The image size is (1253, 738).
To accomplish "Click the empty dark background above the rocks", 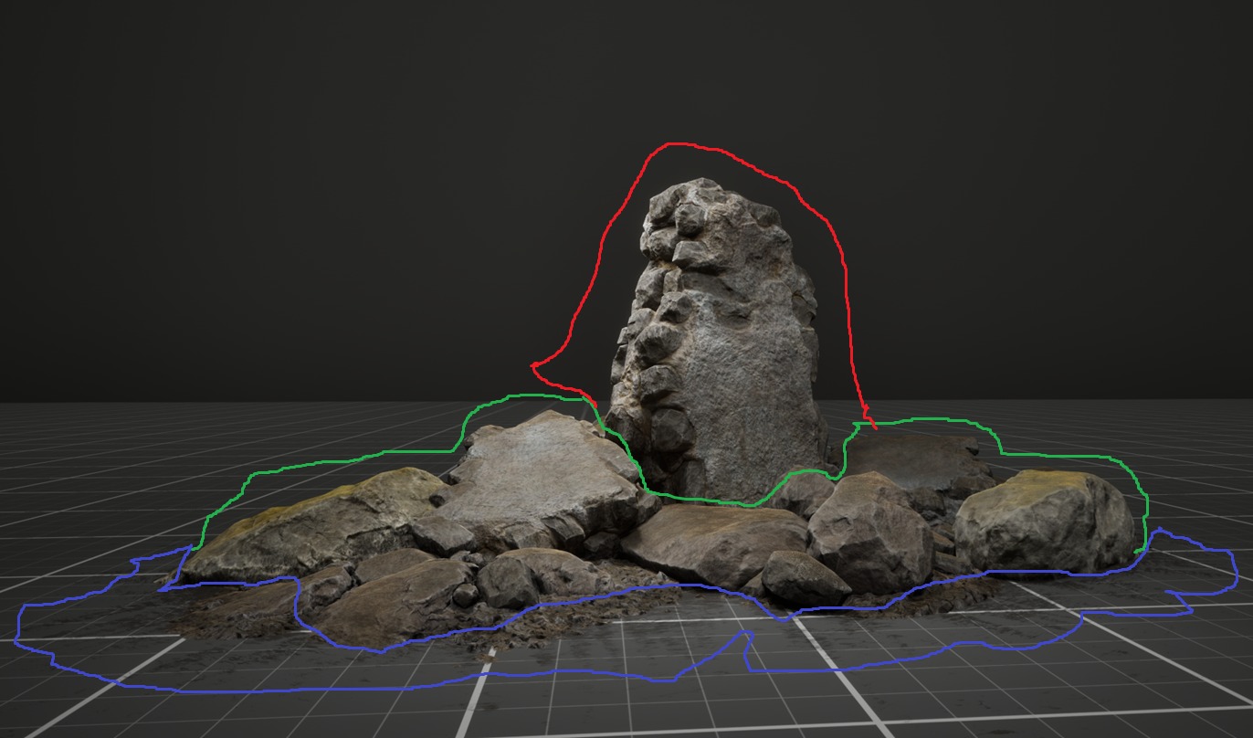I will click(365, 137).
